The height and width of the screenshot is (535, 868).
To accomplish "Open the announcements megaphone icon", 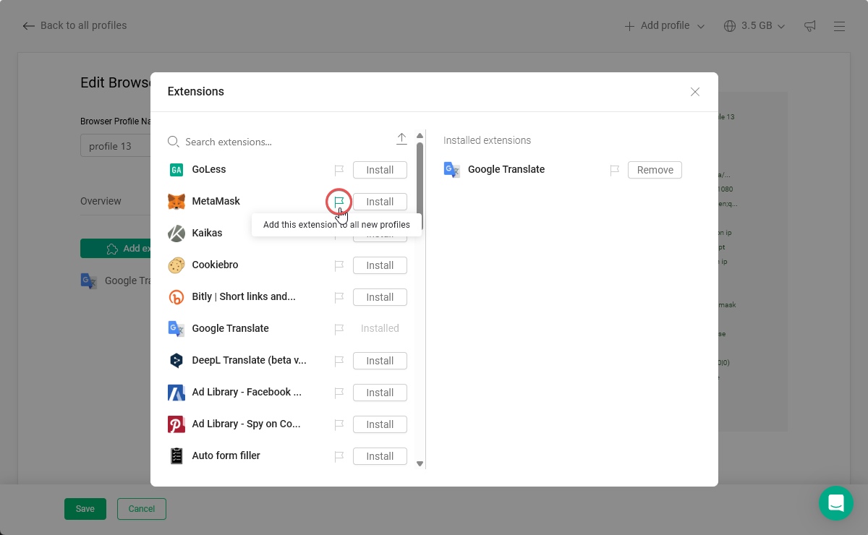I will coord(810,26).
